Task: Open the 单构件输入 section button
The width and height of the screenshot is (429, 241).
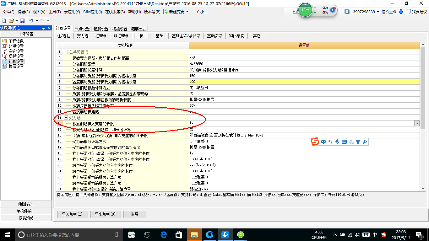Action: [x=26, y=211]
